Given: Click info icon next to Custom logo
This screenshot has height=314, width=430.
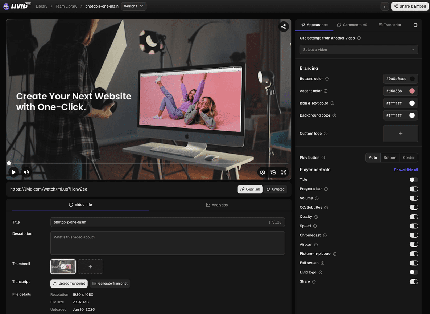Looking at the screenshot, I should [x=326, y=134].
